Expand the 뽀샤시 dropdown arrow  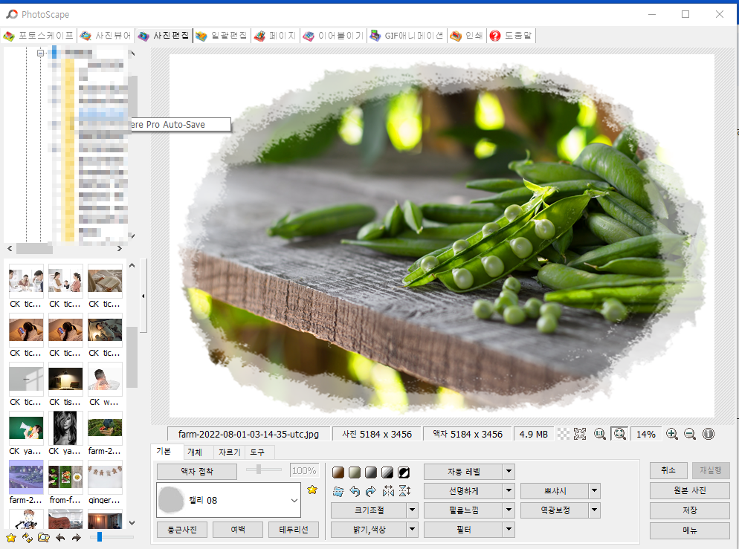pyautogui.click(x=594, y=491)
